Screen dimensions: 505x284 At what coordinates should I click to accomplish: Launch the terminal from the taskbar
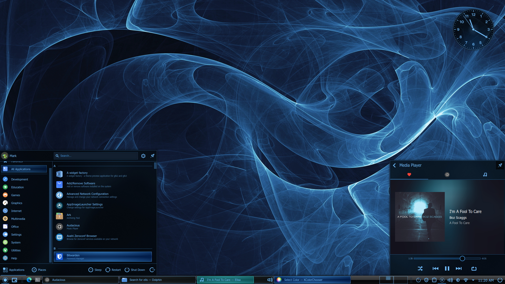[38, 280]
